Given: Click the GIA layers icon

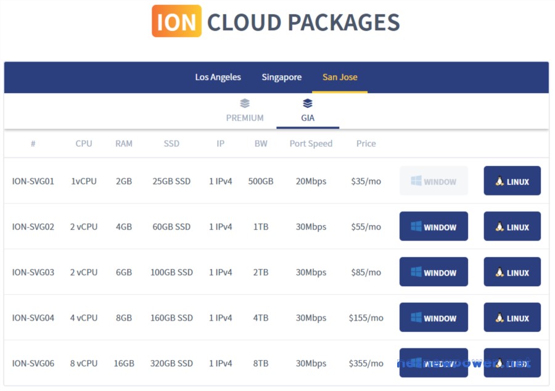Looking at the screenshot, I should 308,104.
